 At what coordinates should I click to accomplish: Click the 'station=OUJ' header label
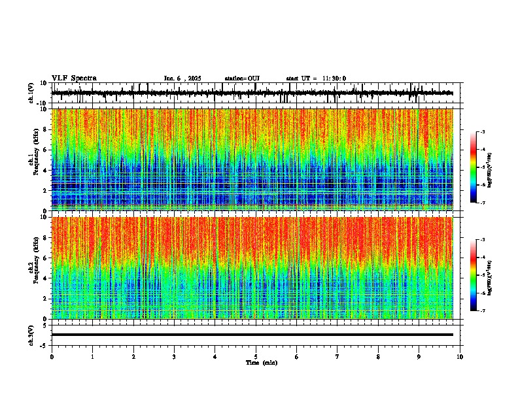242,78
